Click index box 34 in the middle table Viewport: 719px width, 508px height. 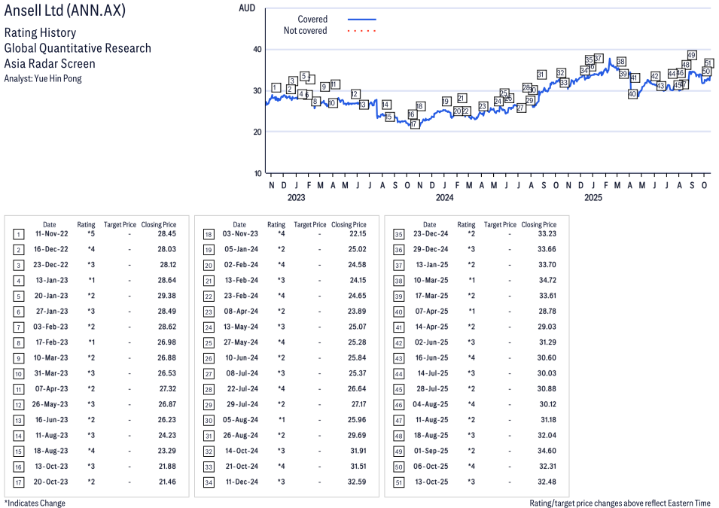(209, 481)
